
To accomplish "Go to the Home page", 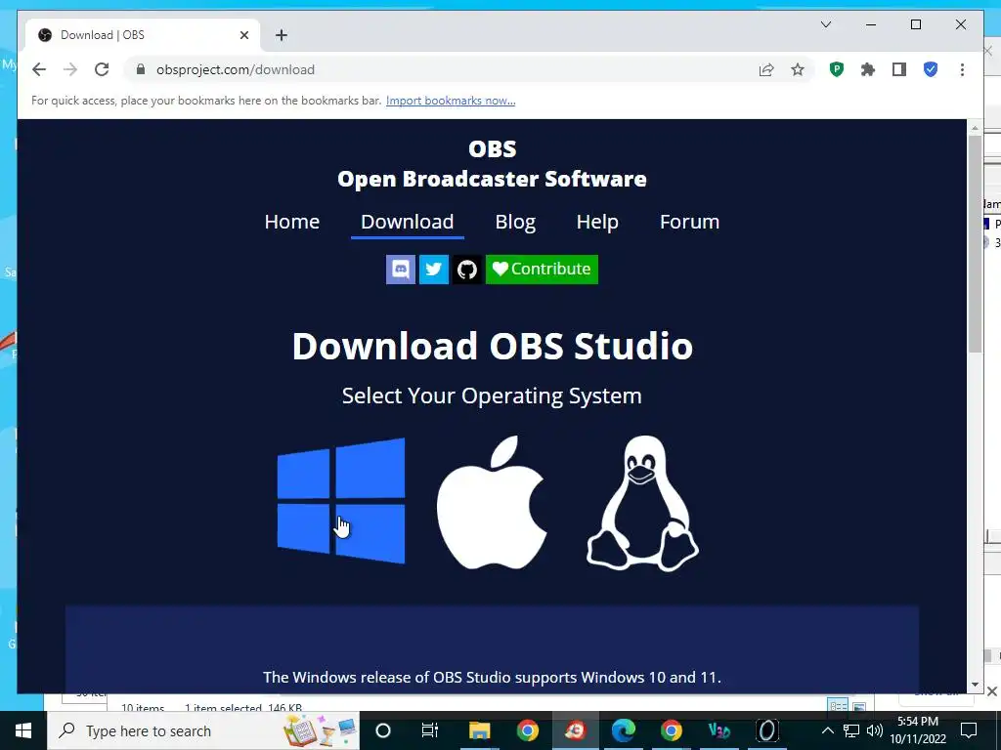I will (x=291, y=222).
